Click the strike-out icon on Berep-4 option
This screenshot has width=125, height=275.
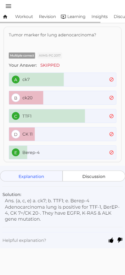coord(111,152)
